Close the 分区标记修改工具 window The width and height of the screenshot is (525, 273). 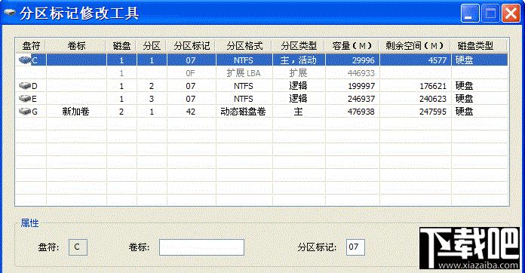pos(511,14)
